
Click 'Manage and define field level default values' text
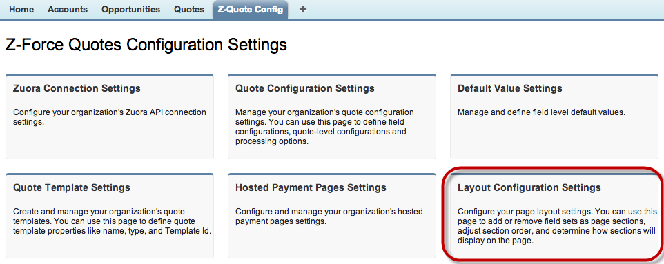pos(542,112)
